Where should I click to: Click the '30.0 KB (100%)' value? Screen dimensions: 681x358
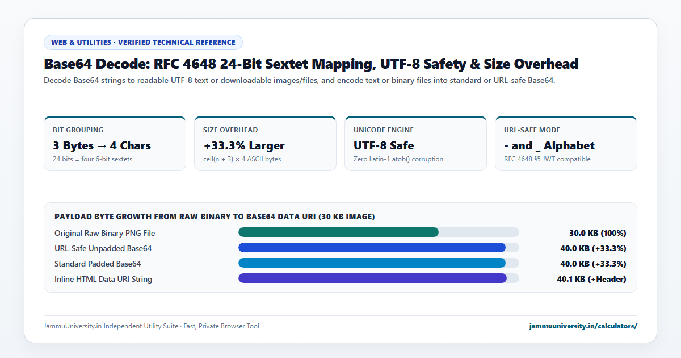(598, 233)
